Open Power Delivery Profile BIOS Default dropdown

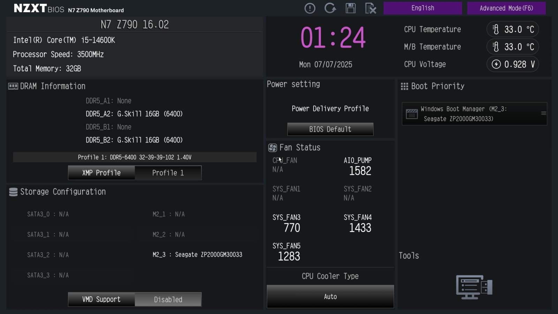(x=330, y=129)
